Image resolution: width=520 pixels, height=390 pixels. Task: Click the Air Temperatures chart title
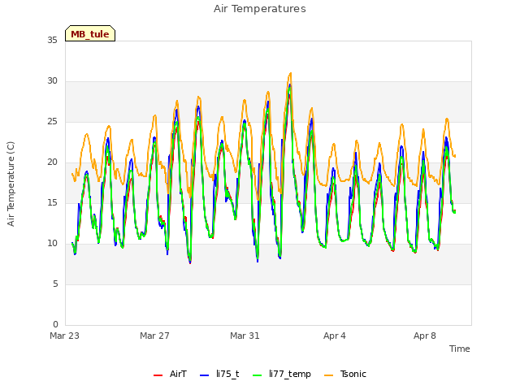coord(260,9)
